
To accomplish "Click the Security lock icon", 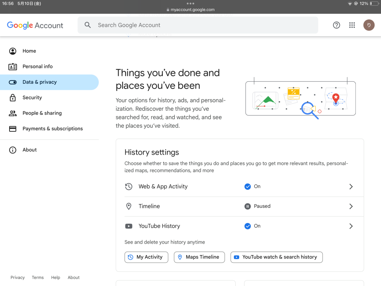I will [13, 97].
